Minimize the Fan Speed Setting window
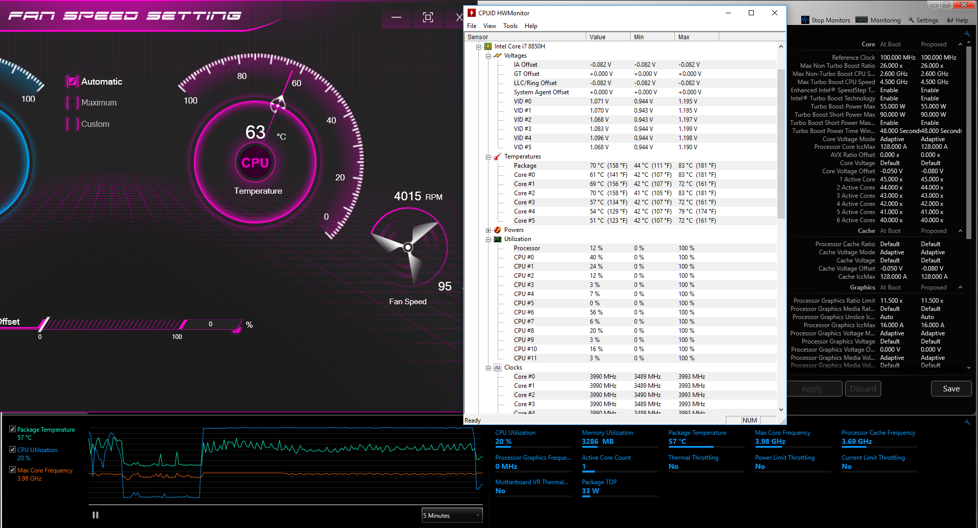 [396, 17]
